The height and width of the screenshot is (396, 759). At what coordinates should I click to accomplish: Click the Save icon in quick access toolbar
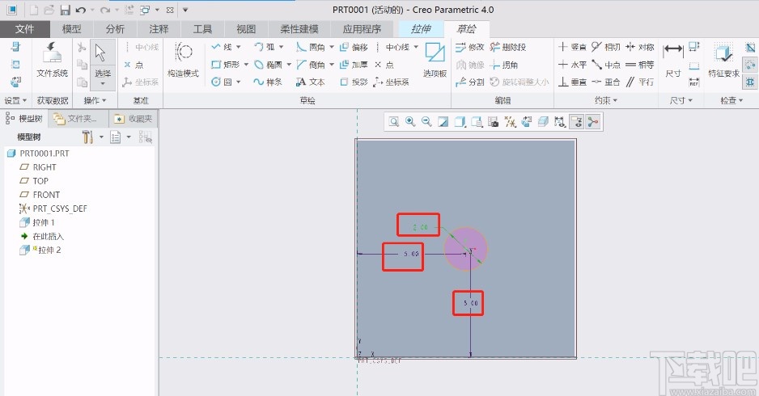pos(66,10)
